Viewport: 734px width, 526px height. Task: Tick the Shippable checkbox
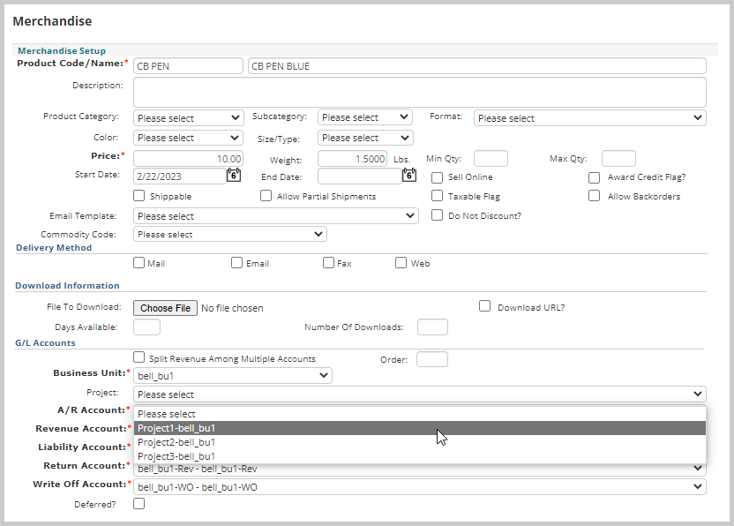click(139, 195)
